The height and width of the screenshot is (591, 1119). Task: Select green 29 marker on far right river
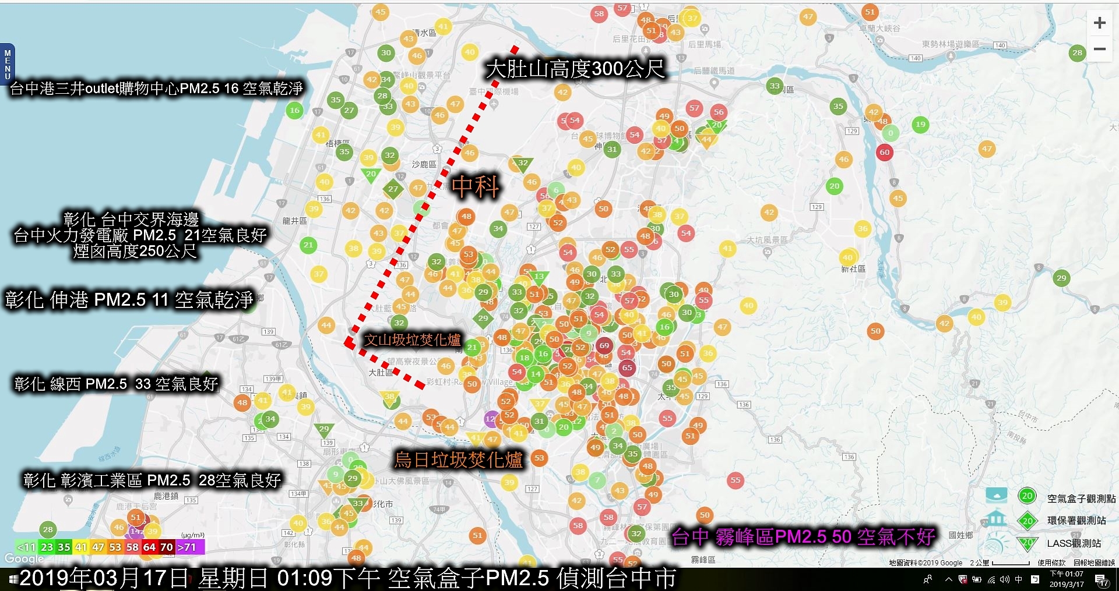click(x=1061, y=278)
